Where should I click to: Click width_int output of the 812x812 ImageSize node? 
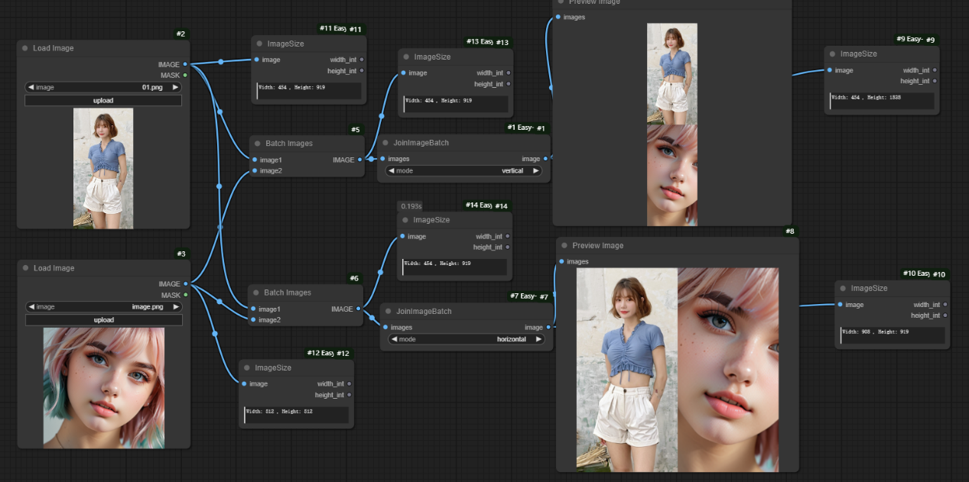tap(350, 383)
